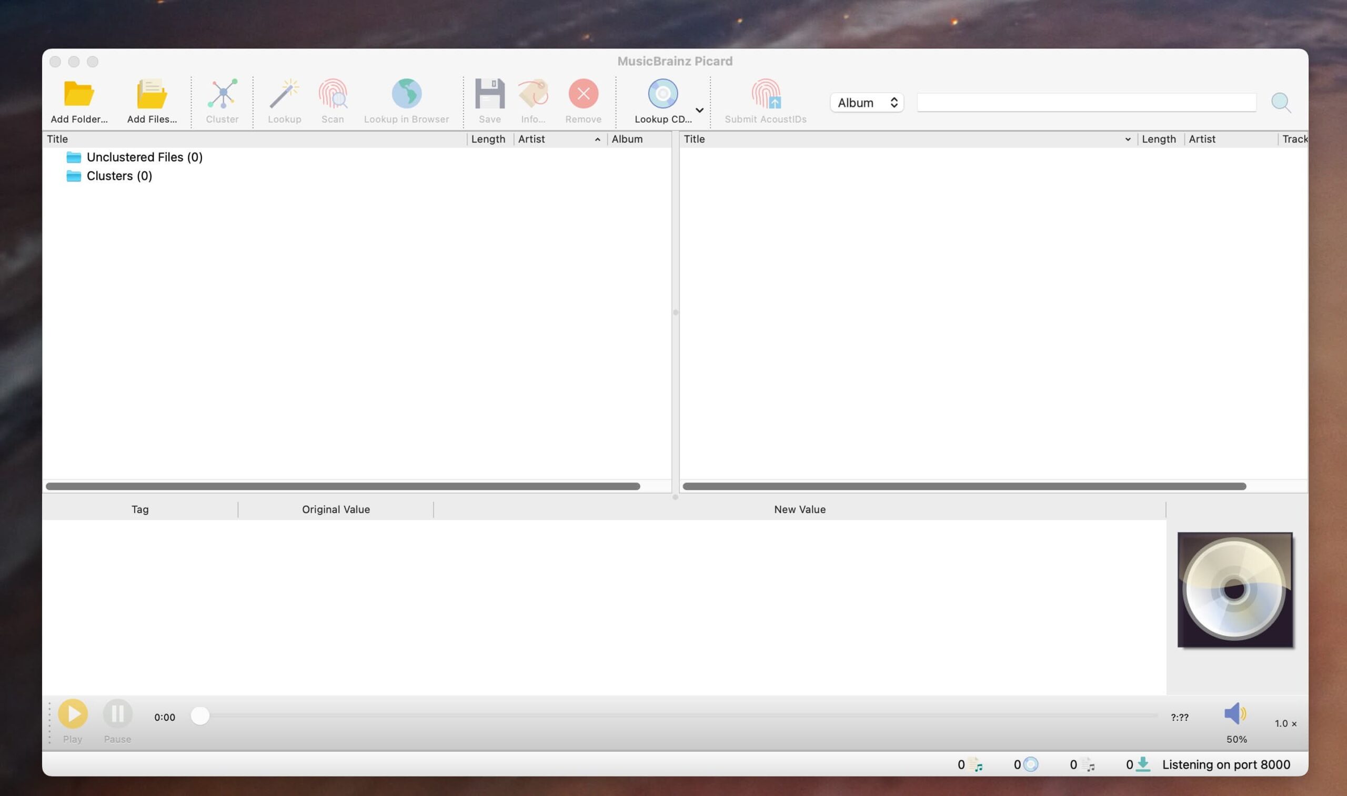Click the playback position slider handle
This screenshot has width=1347, height=796.
[x=200, y=716]
